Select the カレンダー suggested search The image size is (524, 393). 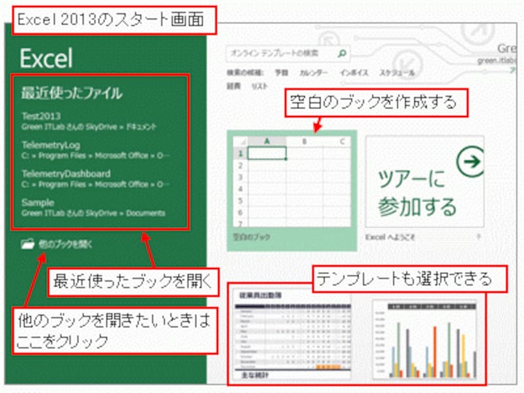pyautogui.click(x=313, y=73)
